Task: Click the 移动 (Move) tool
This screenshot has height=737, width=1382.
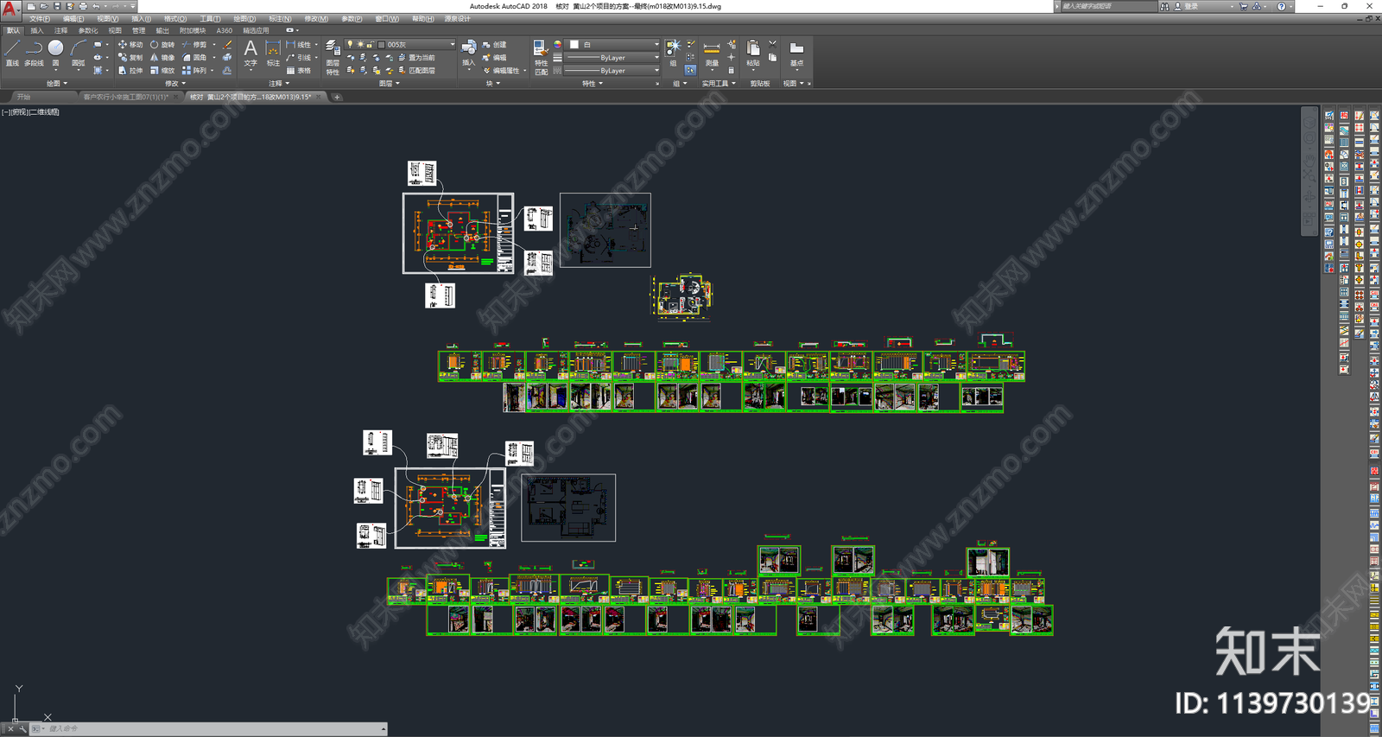Action: click(130, 44)
